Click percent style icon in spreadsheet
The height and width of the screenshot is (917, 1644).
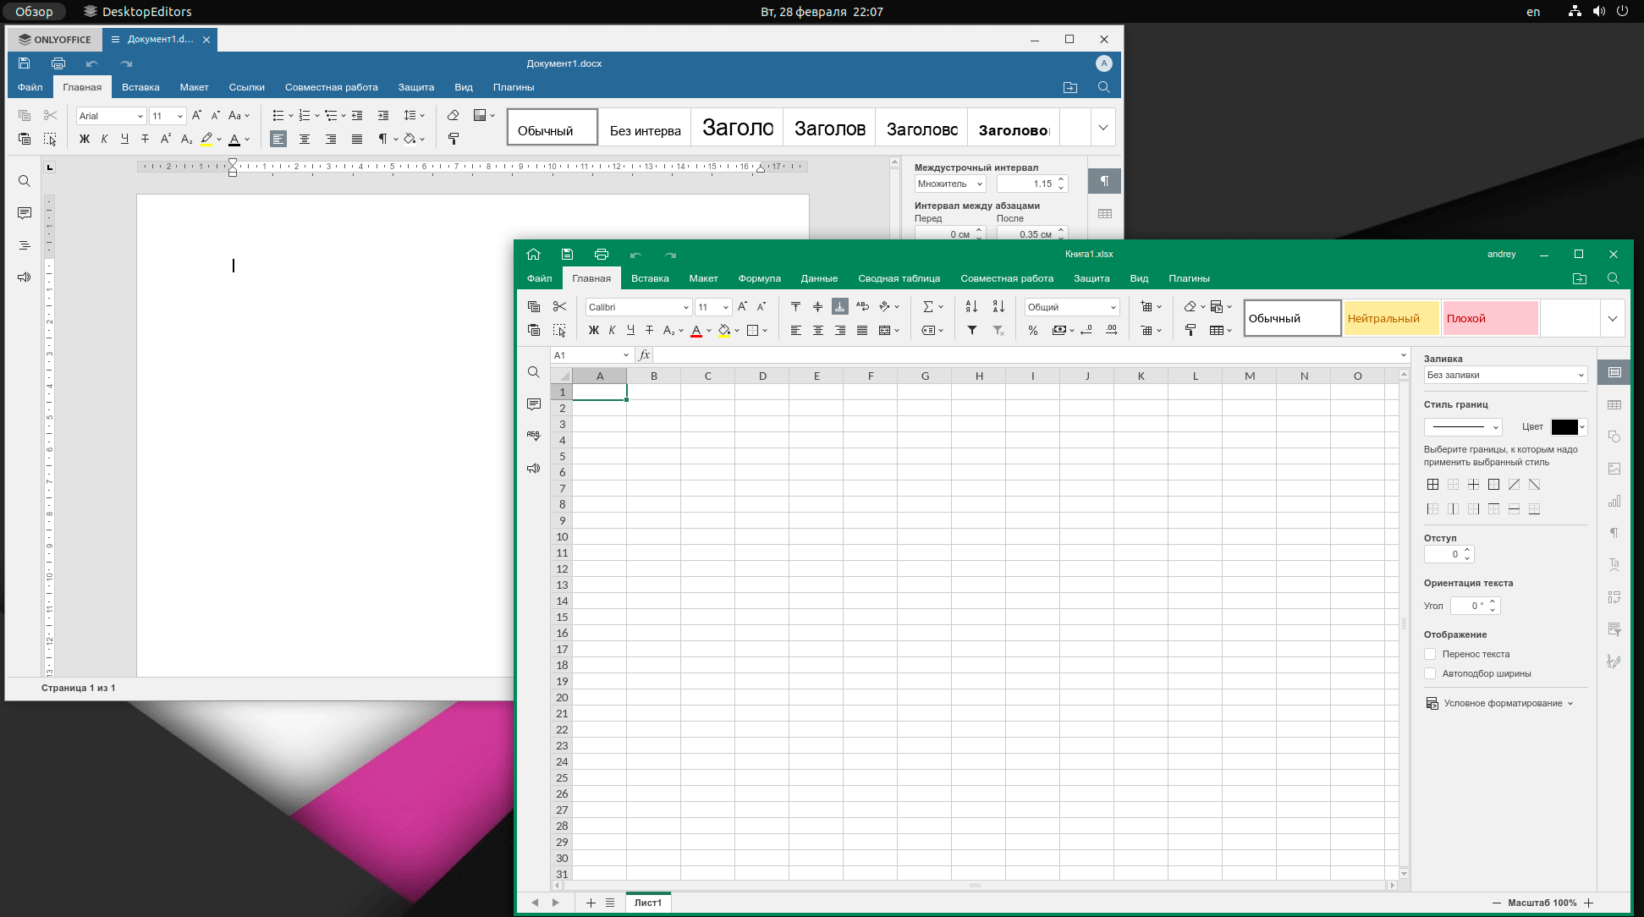point(1033,330)
